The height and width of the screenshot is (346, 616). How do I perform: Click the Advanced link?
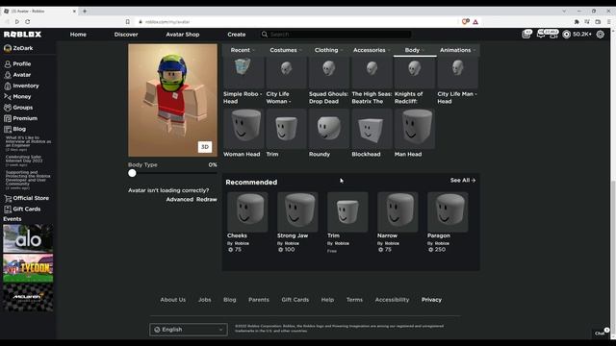click(x=180, y=199)
